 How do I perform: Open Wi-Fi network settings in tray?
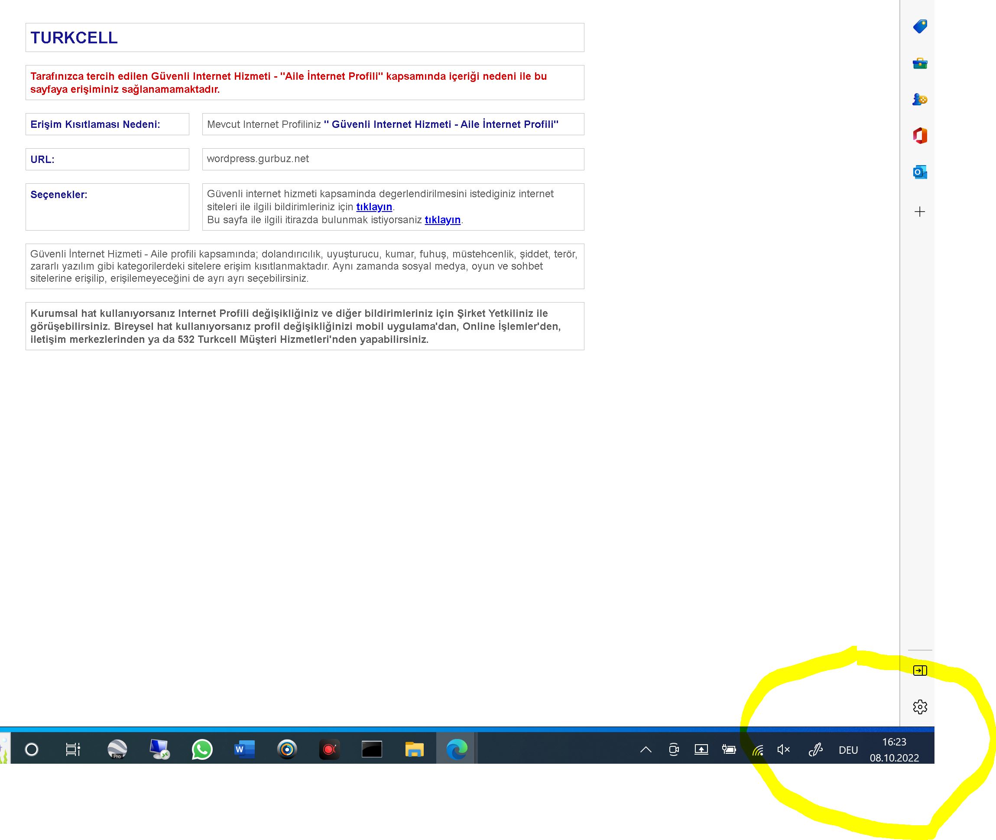(758, 750)
